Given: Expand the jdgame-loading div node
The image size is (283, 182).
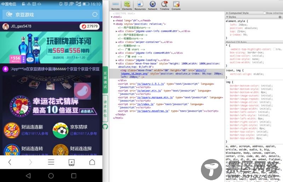Looking at the screenshot, I should pyautogui.click(x=116, y=60).
